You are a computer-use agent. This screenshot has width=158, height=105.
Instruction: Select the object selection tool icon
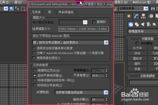(12, 9)
